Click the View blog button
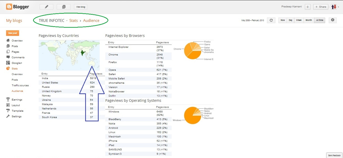This screenshot has width=343, height=158. click(x=81, y=7)
